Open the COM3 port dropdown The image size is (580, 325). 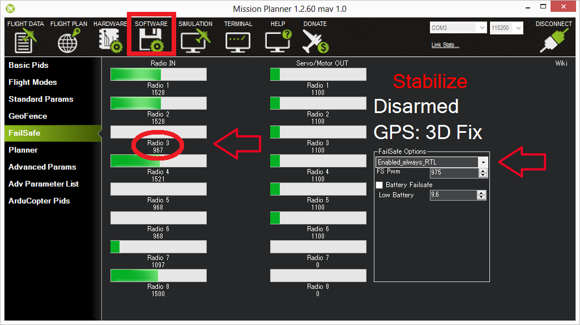[481, 28]
